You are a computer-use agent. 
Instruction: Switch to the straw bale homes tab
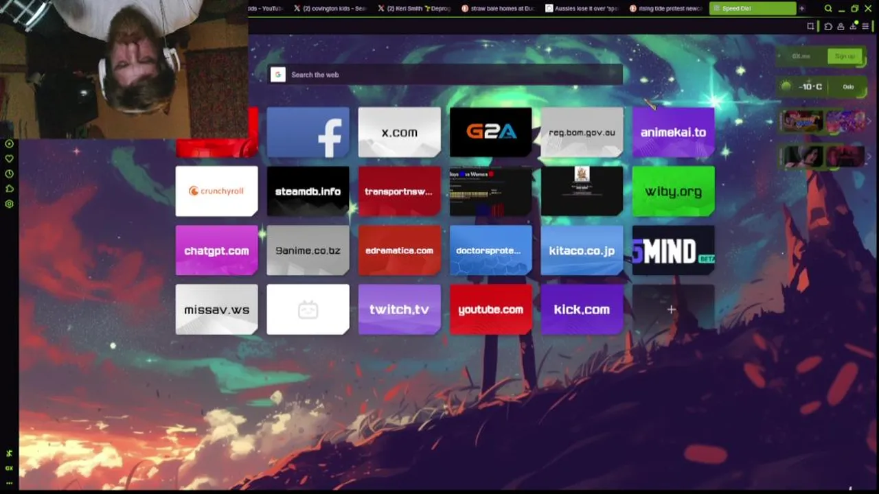click(x=499, y=8)
